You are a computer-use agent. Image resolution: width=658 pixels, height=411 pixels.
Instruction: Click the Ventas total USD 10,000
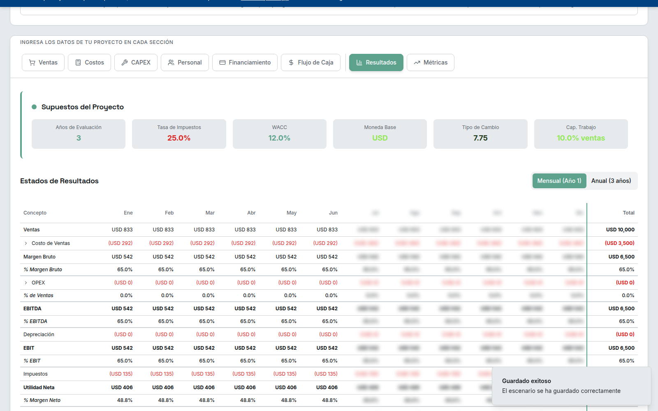(x=620, y=230)
